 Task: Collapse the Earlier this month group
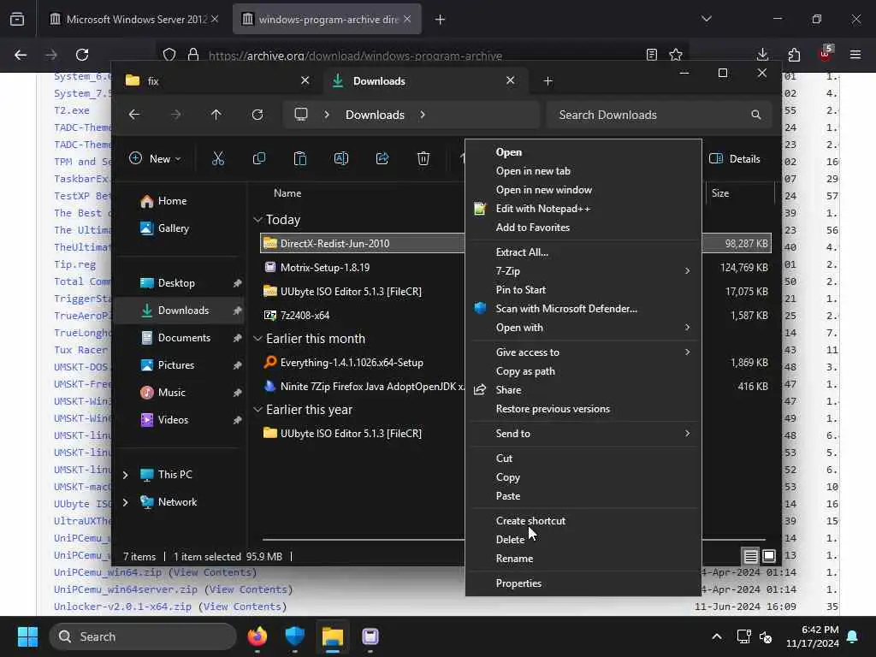[x=257, y=339]
